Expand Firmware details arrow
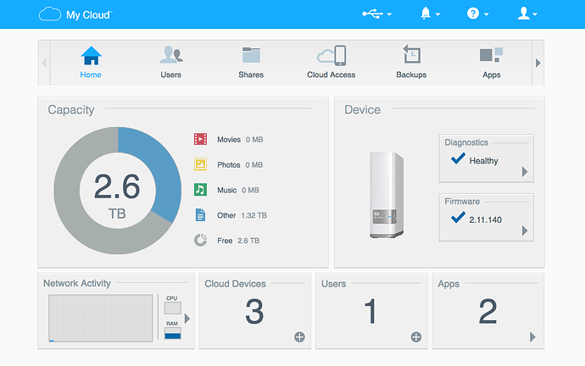The width and height of the screenshot is (585, 366). click(x=525, y=230)
